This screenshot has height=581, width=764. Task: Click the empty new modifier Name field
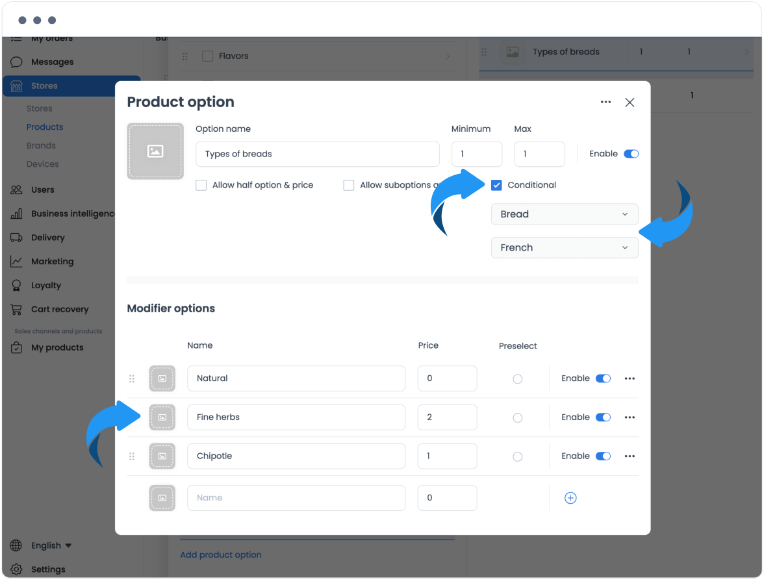(296, 498)
